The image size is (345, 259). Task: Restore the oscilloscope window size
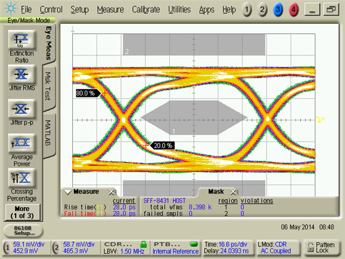click(331, 10)
